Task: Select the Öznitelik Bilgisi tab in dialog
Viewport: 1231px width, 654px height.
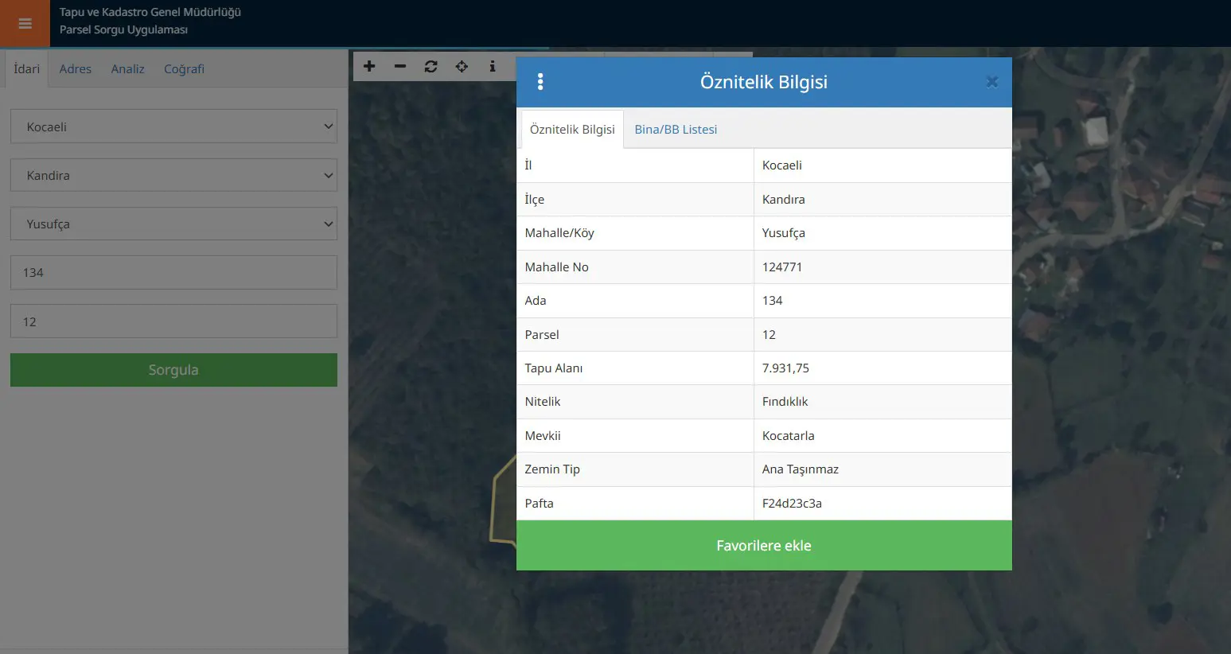Action: [x=572, y=130]
